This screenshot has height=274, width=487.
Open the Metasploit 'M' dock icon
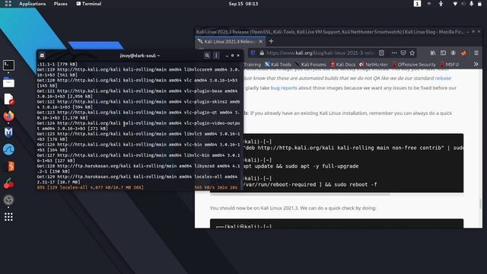8,132
